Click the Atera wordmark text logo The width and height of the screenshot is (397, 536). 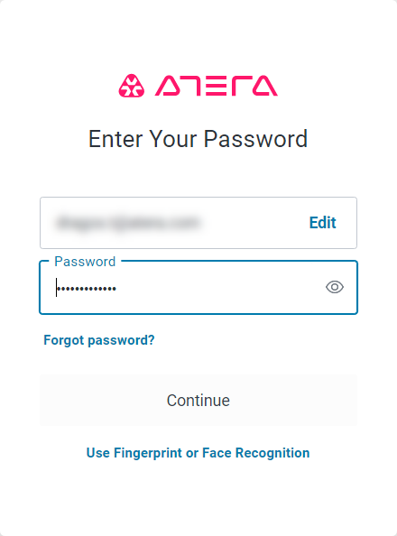(x=217, y=86)
